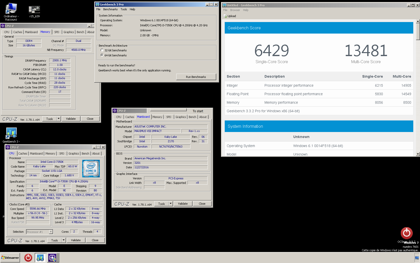Switch to Caches tab in CPU CPU-Z window
420x263 pixels.
pos(23,154)
